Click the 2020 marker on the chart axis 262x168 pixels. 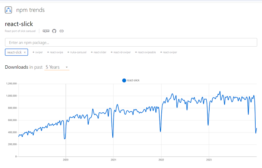click(66, 159)
